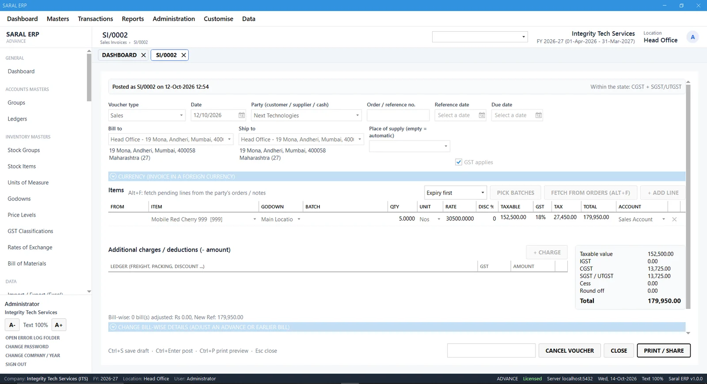
Task: Click the user avatar A icon
Action: coord(692,37)
